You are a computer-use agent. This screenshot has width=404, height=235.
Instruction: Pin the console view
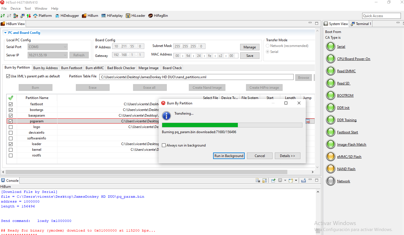coord(273,180)
